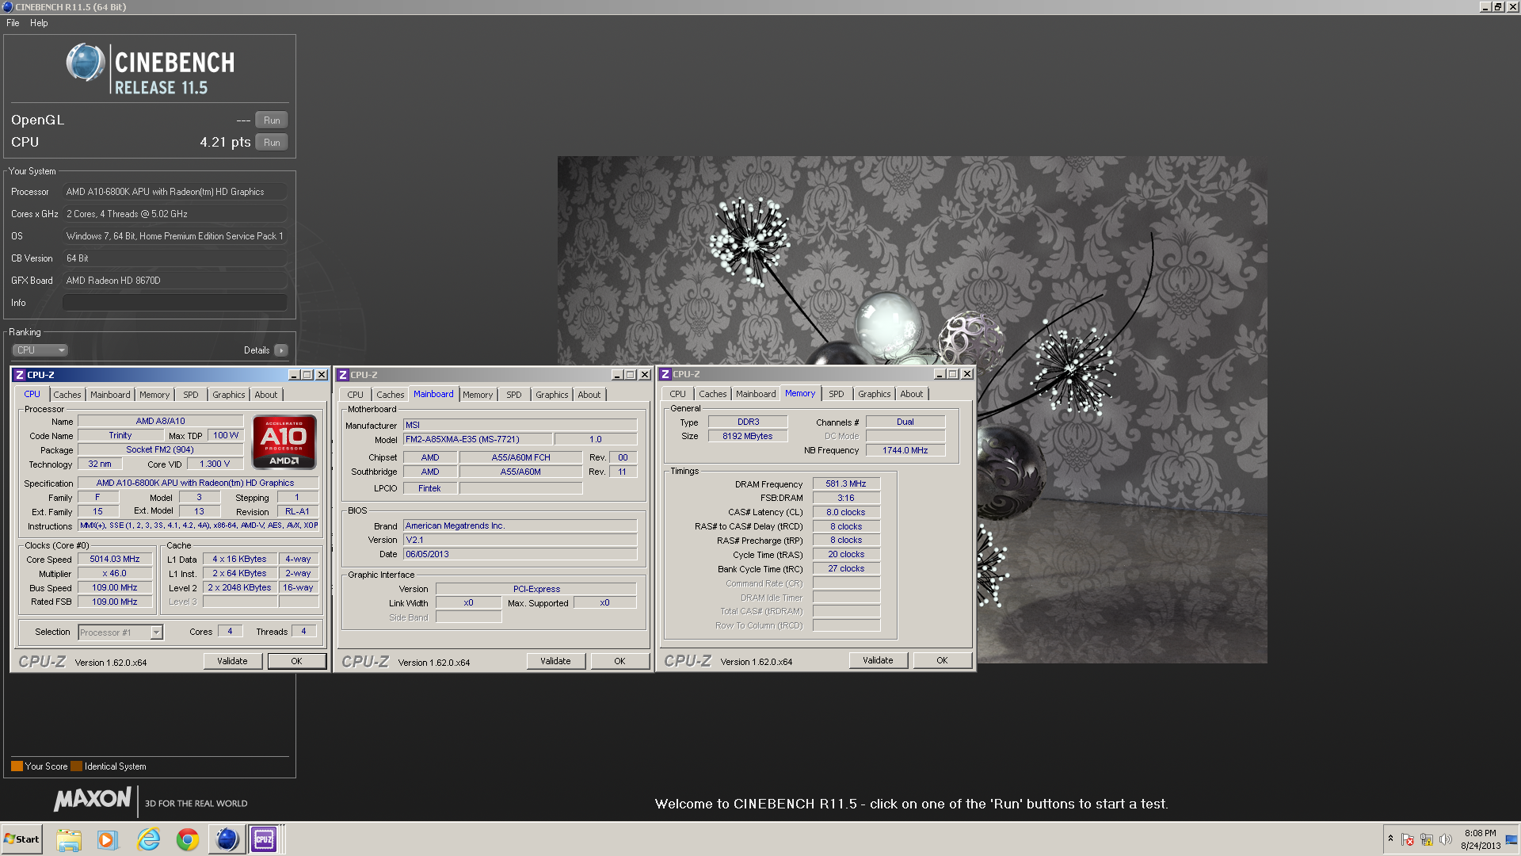Open the Graphics tab in the right CPU-Z window

(x=875, y=394)
